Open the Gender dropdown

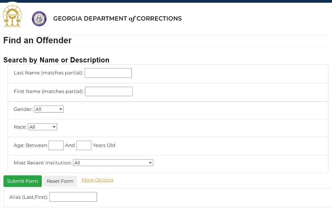click(48, 109)
